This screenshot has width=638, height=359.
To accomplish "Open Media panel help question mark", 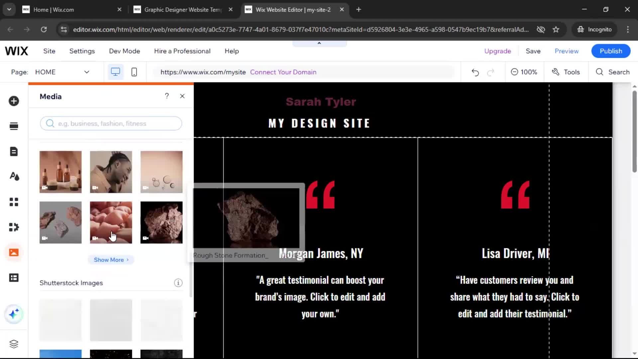I will point(167,96).
